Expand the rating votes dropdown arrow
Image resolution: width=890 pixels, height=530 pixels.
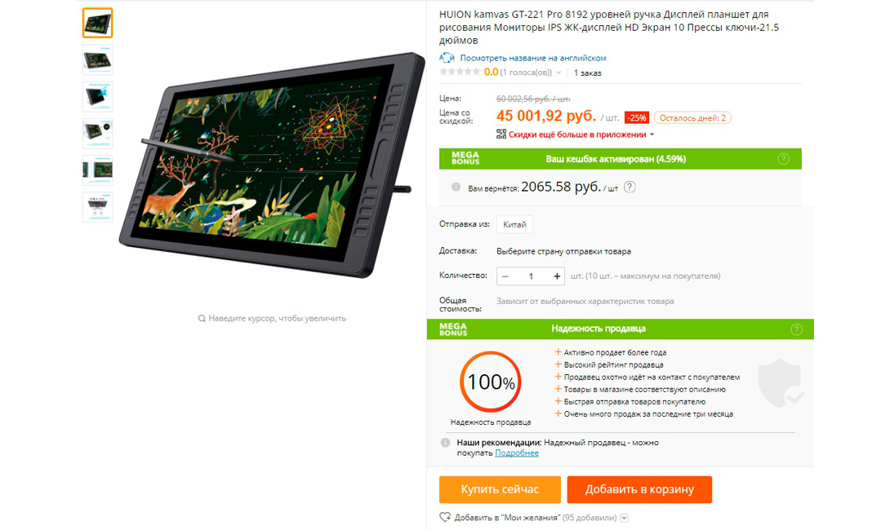[558, 73]
